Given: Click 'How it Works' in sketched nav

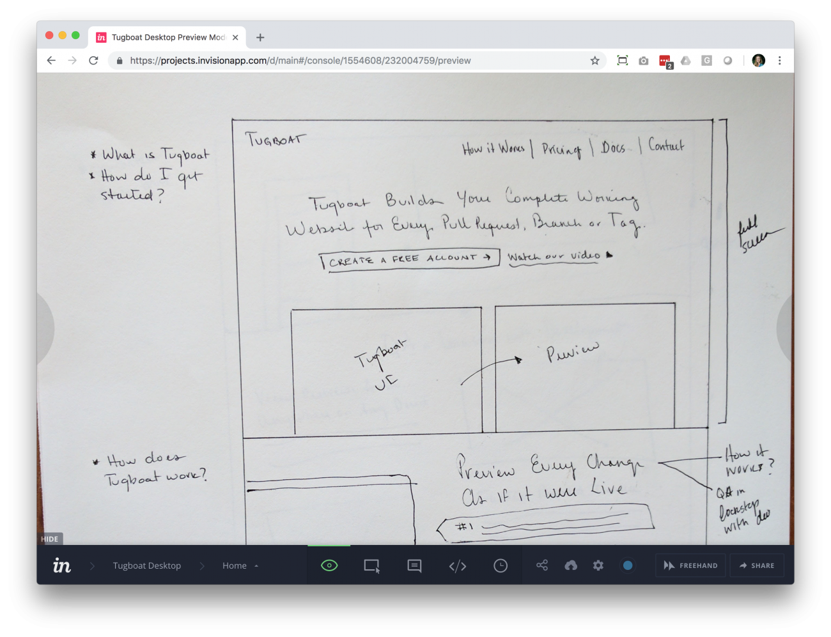Looking at the screenshot, I should (x=493, y=148).
